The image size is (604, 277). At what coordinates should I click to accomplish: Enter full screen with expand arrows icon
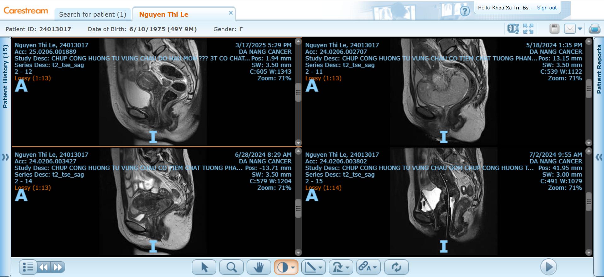tap(528, 29)
